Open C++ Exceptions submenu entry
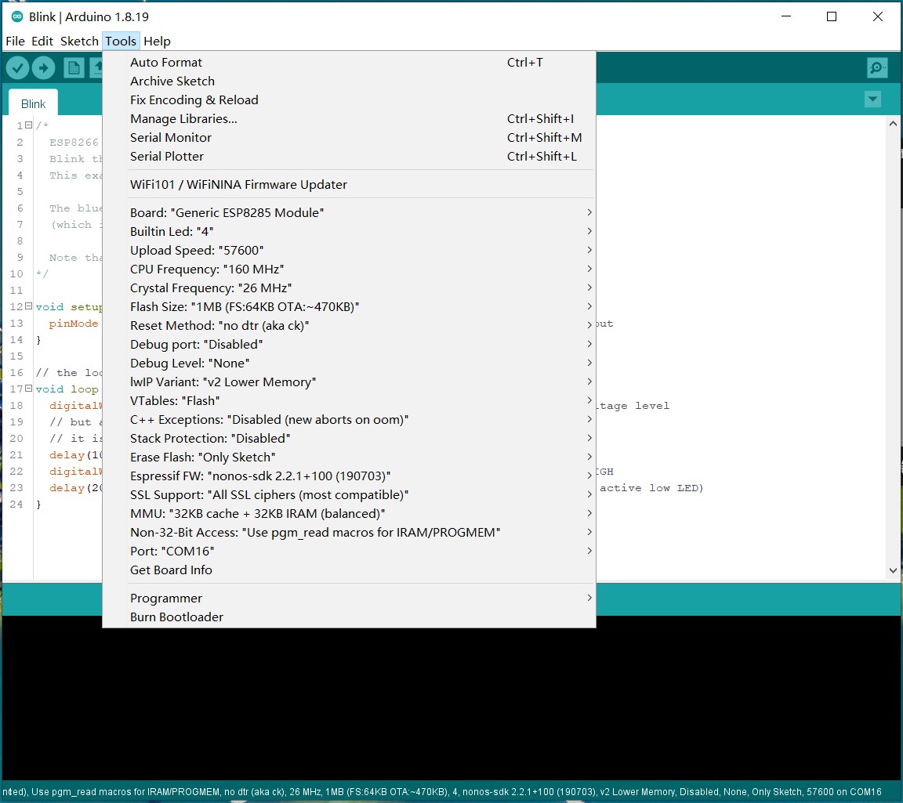This screenshot has height=803, width=903. tap(349, 420)
